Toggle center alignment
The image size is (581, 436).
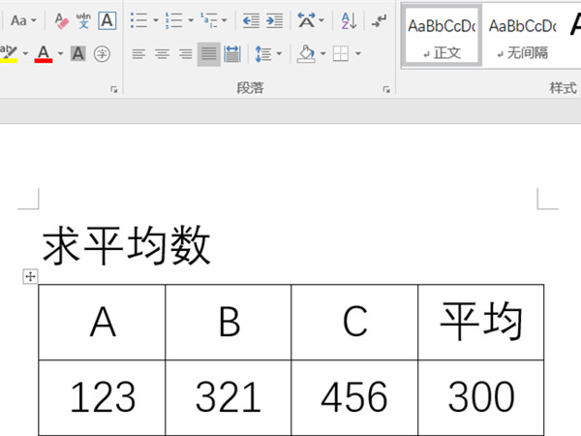click(162, 54)
